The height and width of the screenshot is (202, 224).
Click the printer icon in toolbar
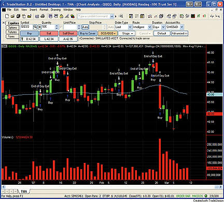37,16
